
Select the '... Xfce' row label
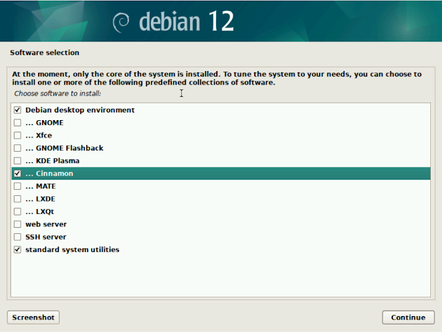39,135
